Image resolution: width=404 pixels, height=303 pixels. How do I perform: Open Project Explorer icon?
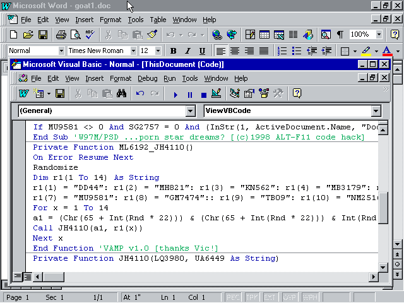pos(234,93)
